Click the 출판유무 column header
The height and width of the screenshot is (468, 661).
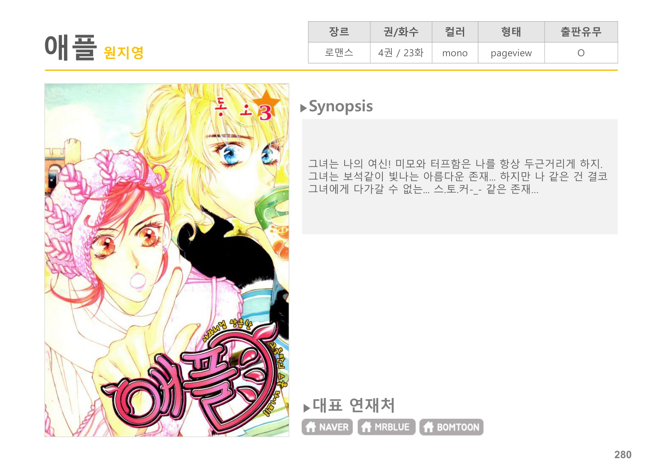581,32
